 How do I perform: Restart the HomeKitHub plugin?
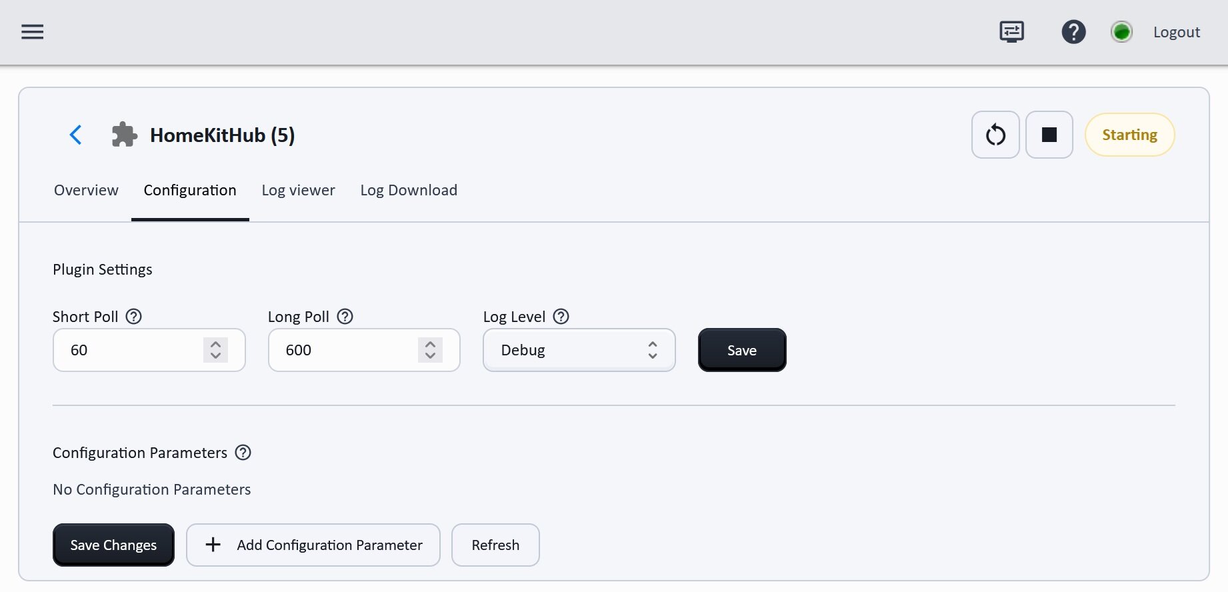995,135
